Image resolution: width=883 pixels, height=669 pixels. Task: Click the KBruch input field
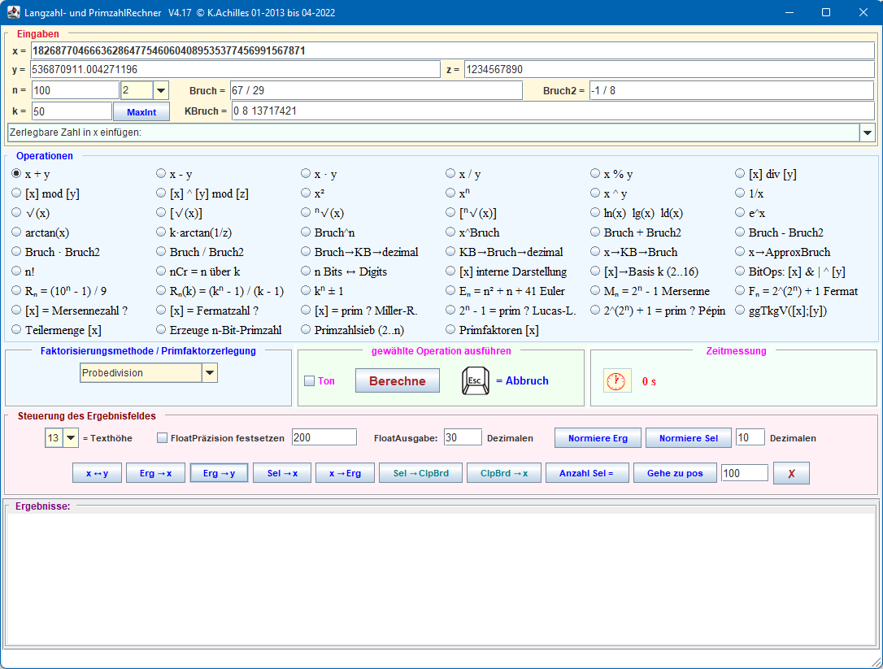(553, 111)
